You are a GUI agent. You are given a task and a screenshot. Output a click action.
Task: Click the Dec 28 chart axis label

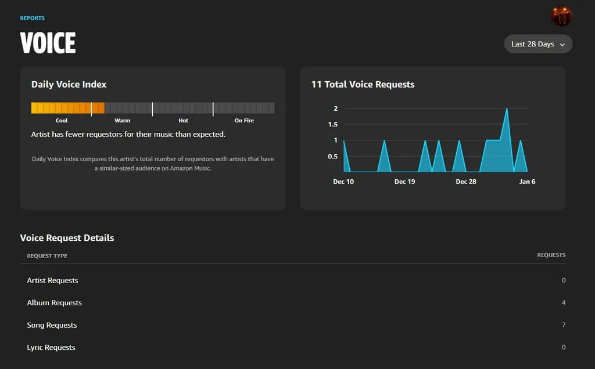coord(466,182)
